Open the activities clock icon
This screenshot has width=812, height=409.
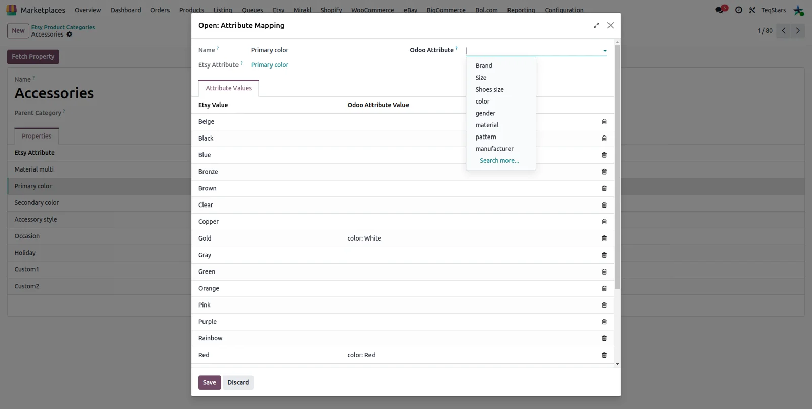pyautogui.click(x=739, y=10)
